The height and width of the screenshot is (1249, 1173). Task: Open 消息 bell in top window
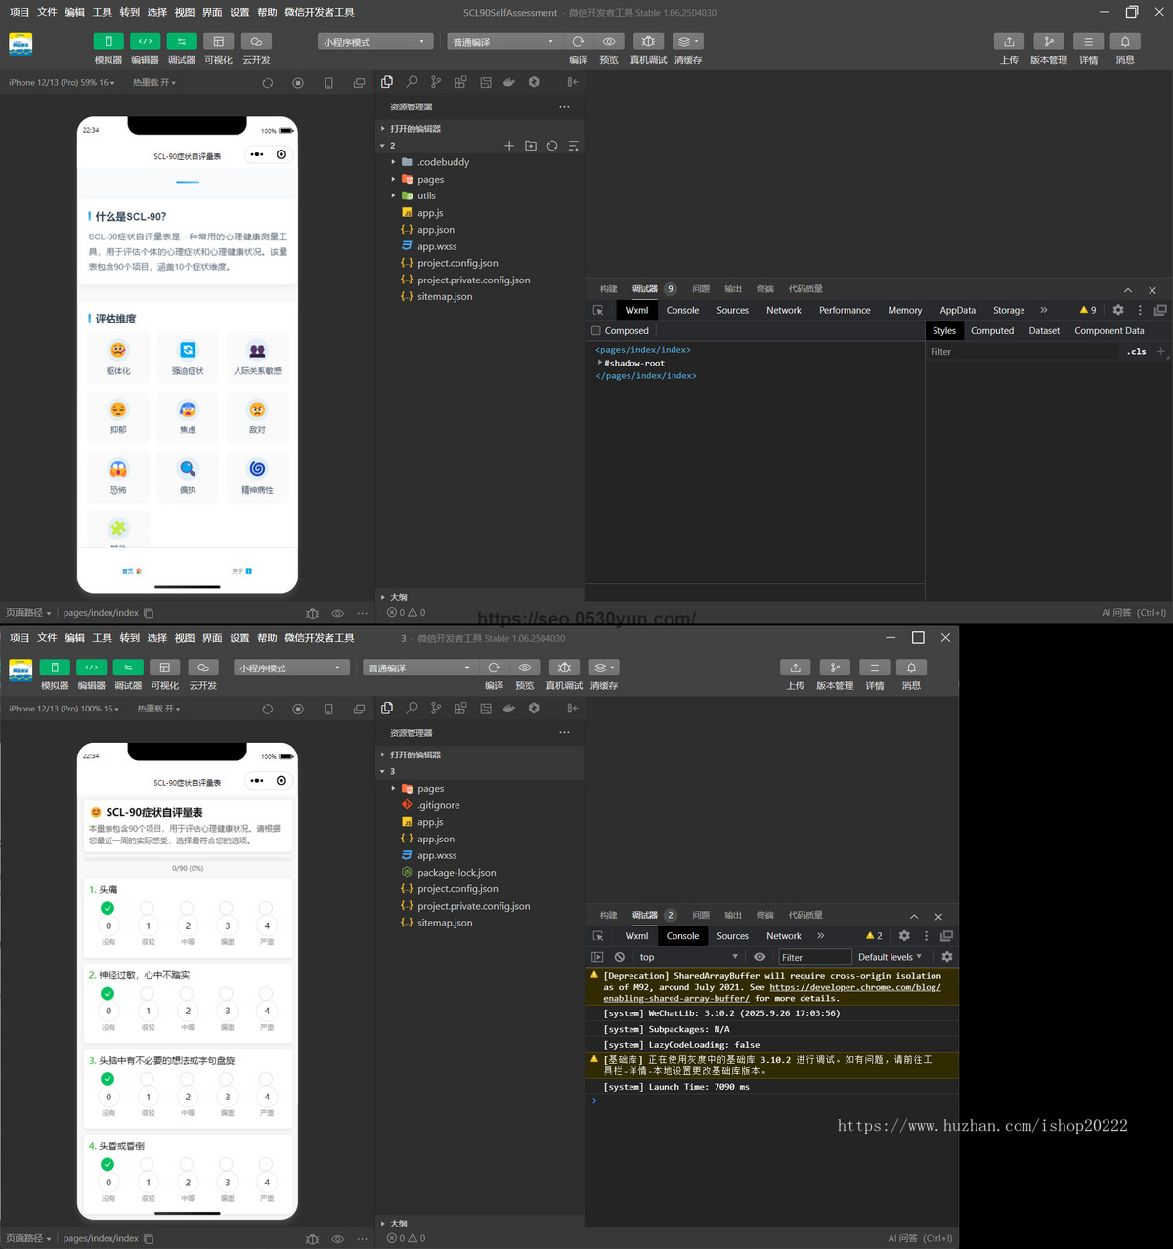(1125, 42)
